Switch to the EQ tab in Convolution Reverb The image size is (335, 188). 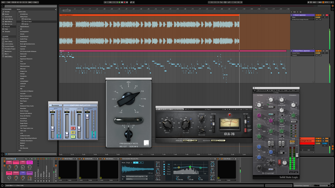pyautogui.click(x=168, y=164)
